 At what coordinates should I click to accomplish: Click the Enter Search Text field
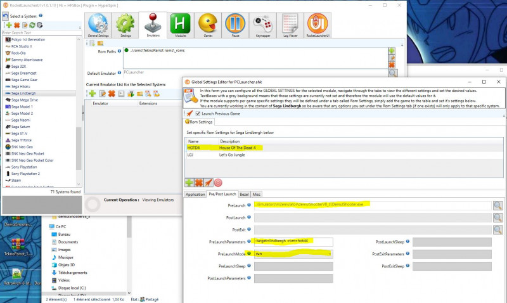click(x=42, y=33)
